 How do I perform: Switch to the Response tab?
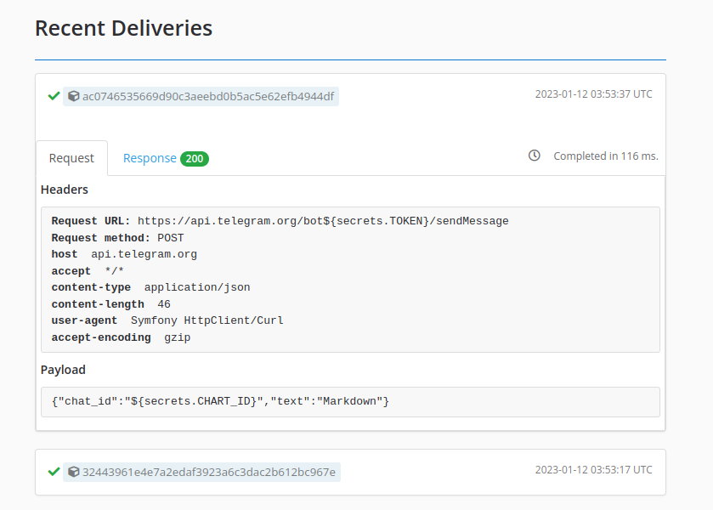pos(150,158)
